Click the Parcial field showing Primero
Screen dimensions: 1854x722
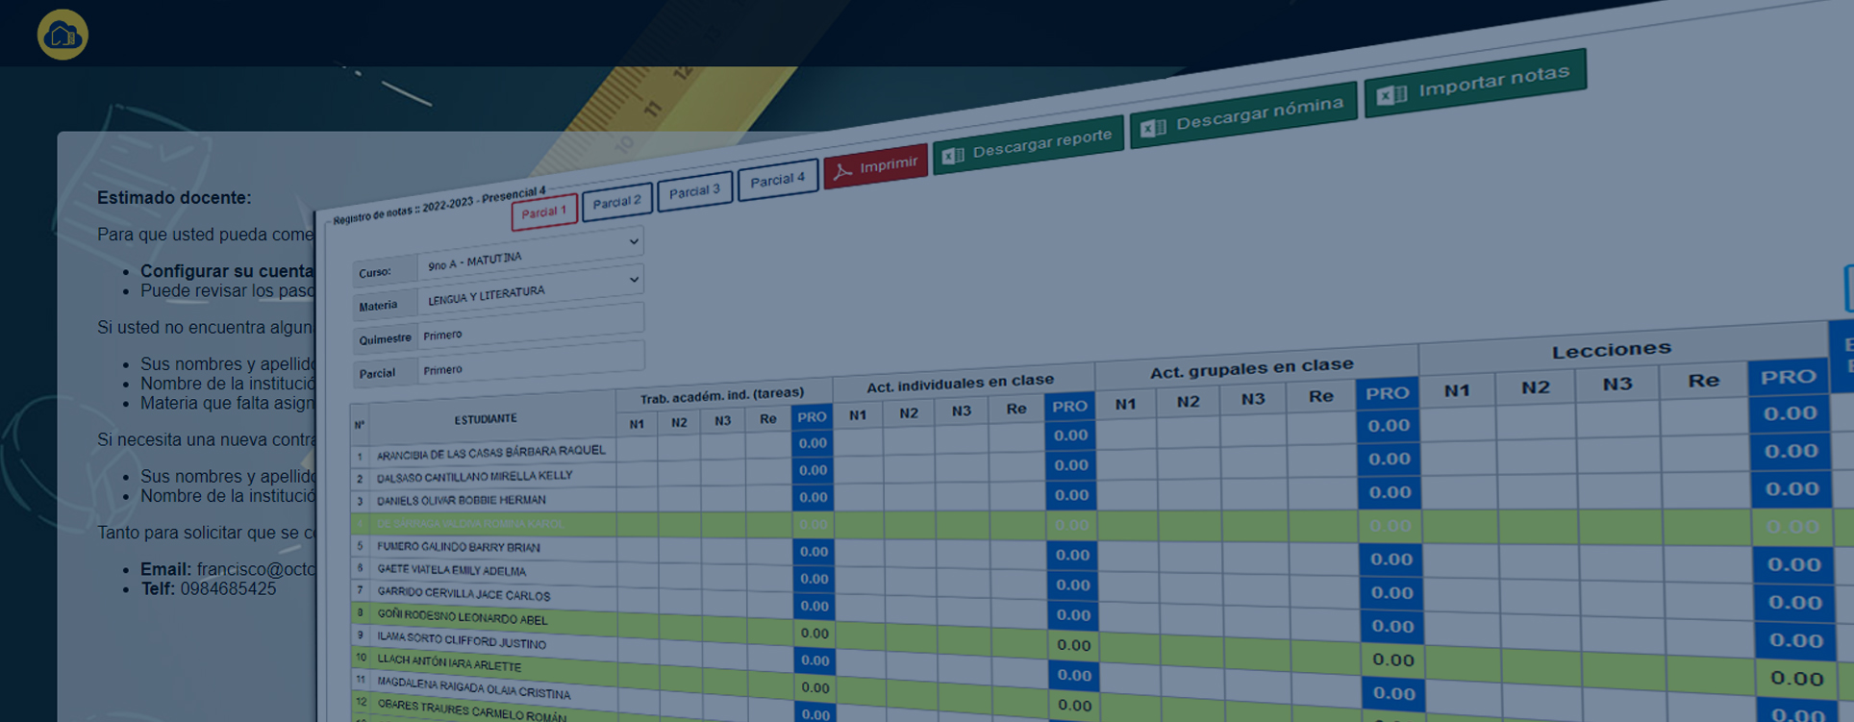(531, 362)
